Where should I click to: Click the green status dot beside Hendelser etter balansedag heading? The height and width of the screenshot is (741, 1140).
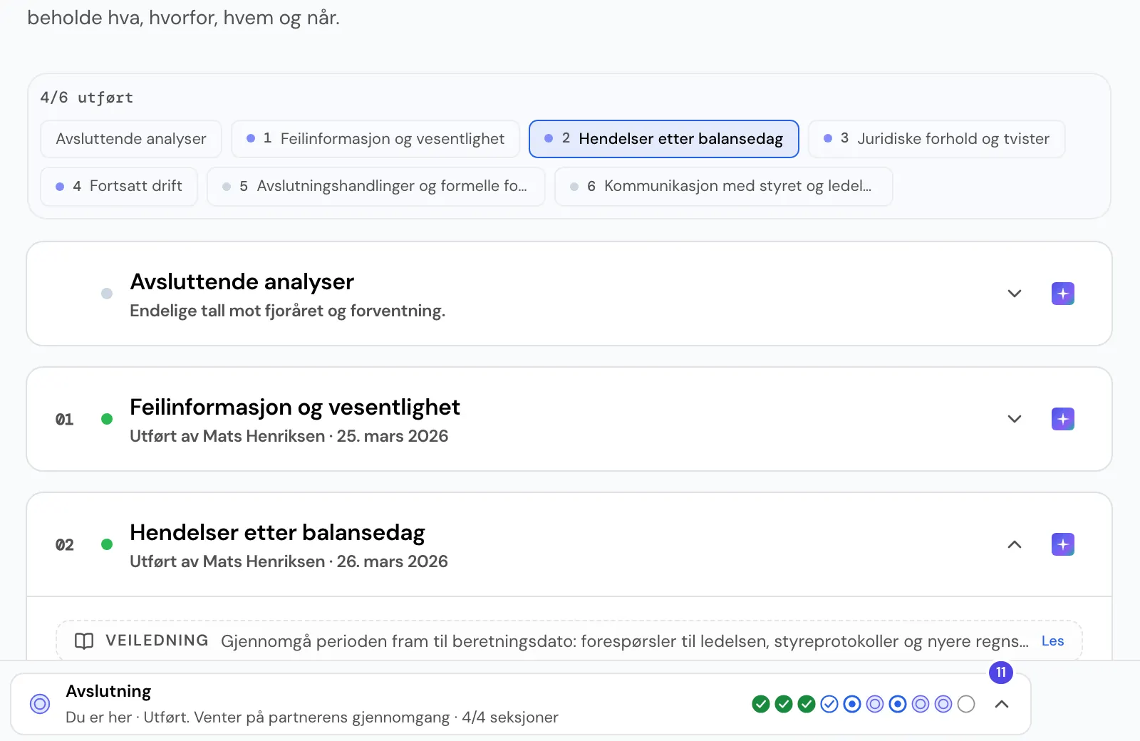107,544
